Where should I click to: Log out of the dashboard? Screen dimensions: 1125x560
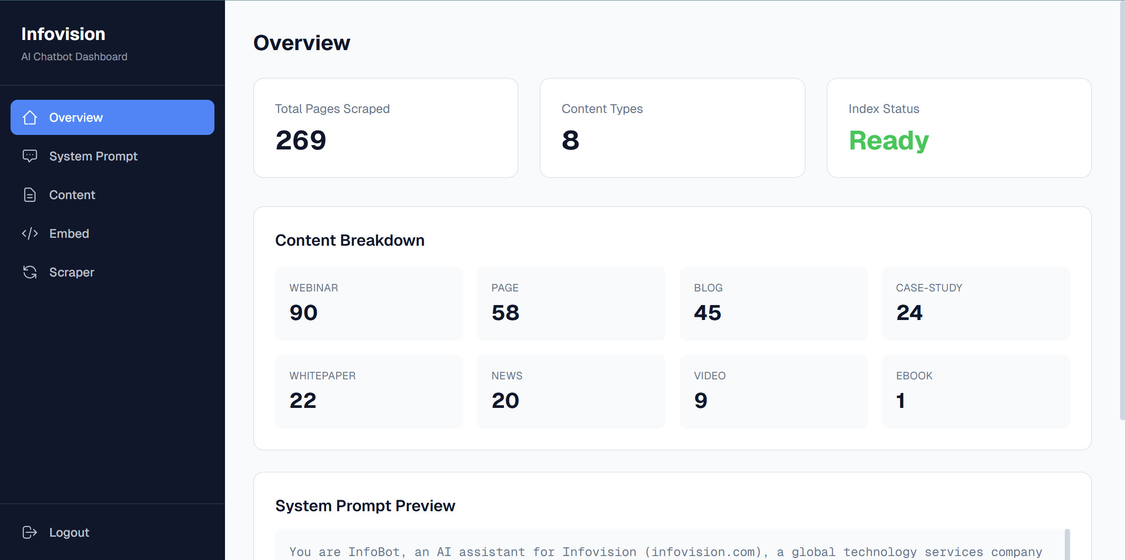(x=69, y=532)
